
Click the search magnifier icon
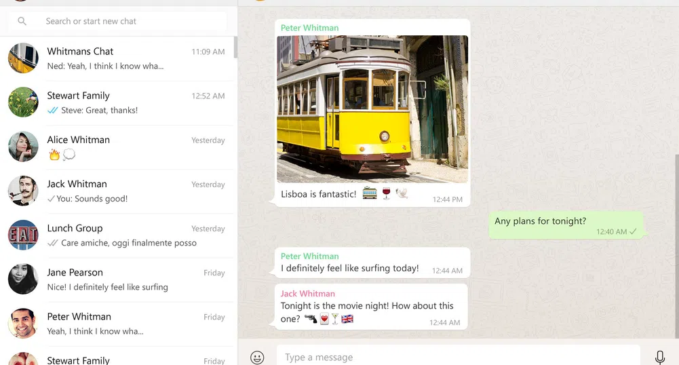22,21
